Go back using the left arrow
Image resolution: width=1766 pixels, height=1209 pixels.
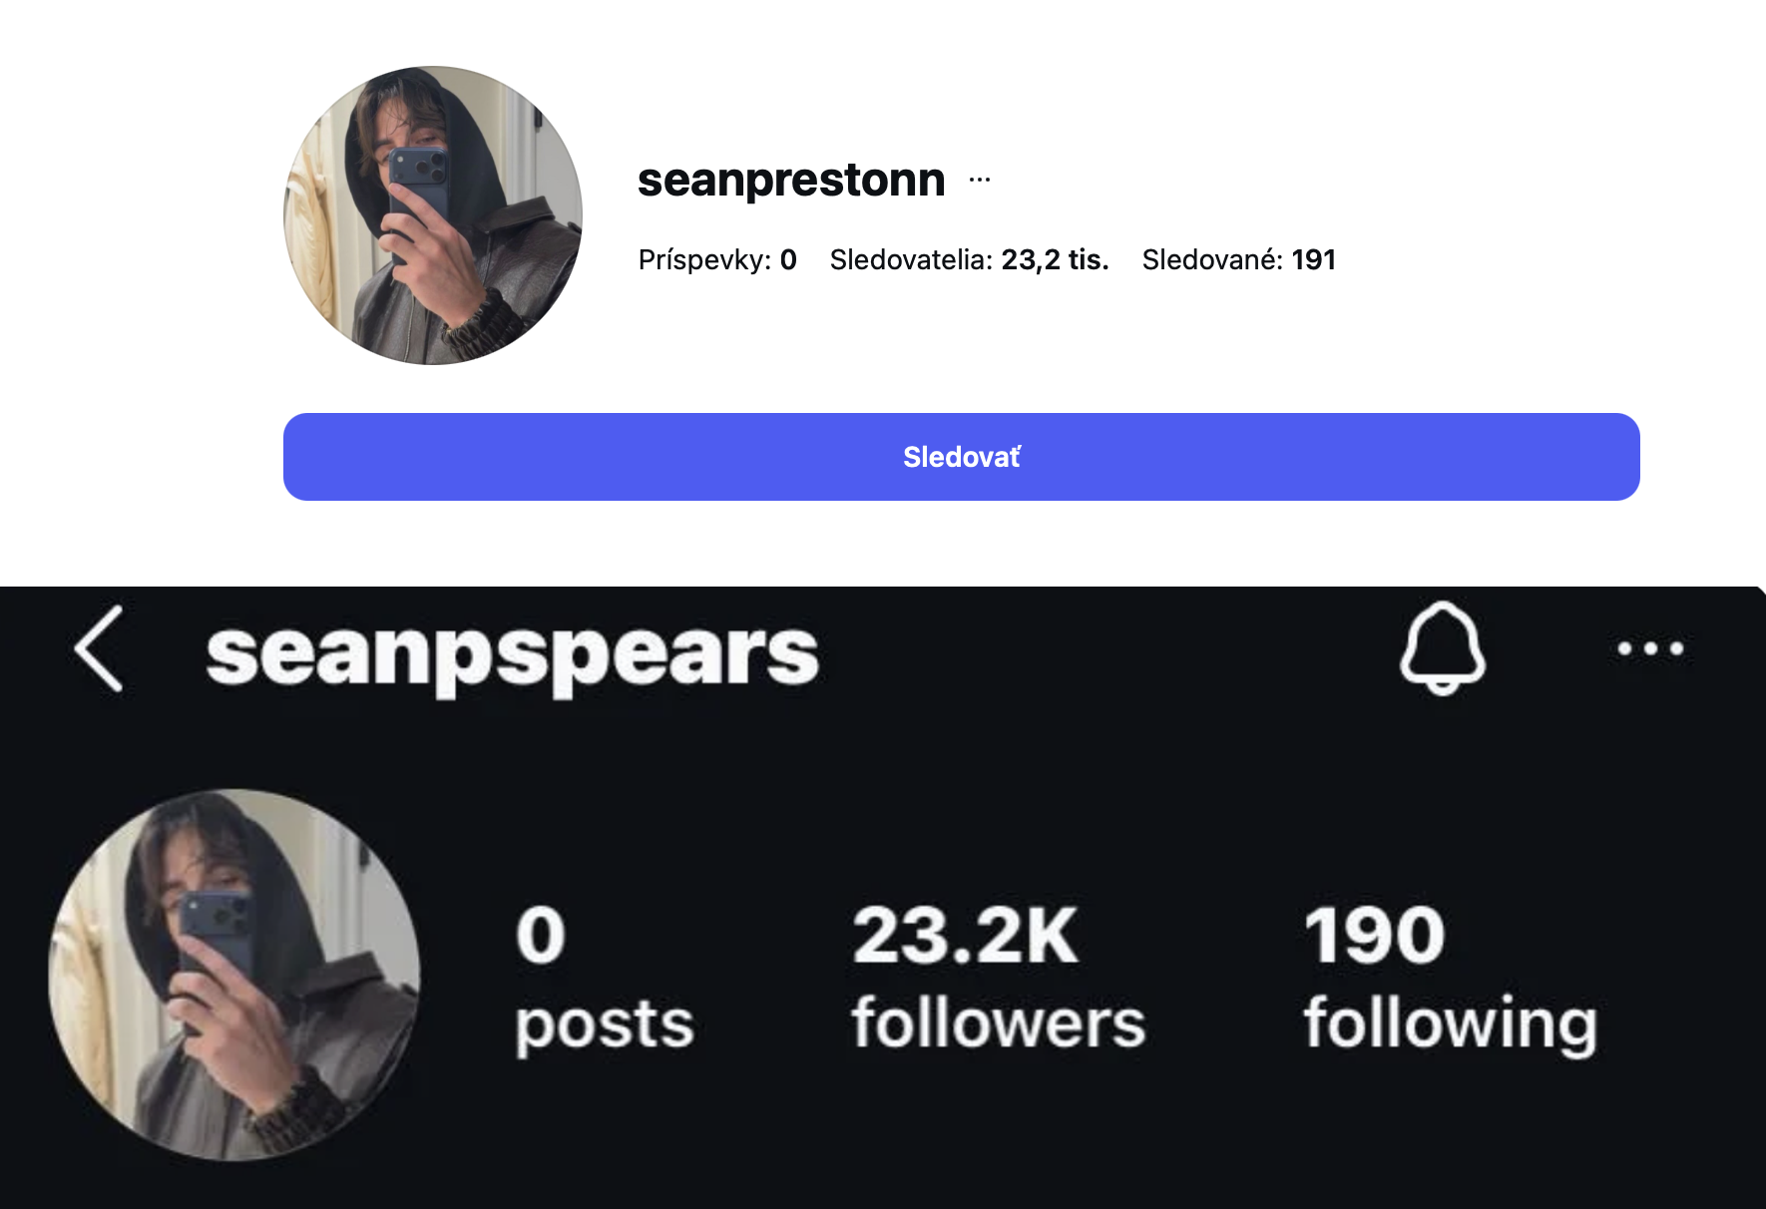coord(99,648)
